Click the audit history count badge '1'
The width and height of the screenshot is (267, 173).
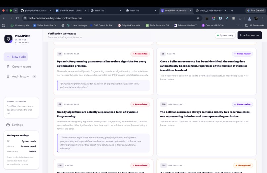point(34,76)
